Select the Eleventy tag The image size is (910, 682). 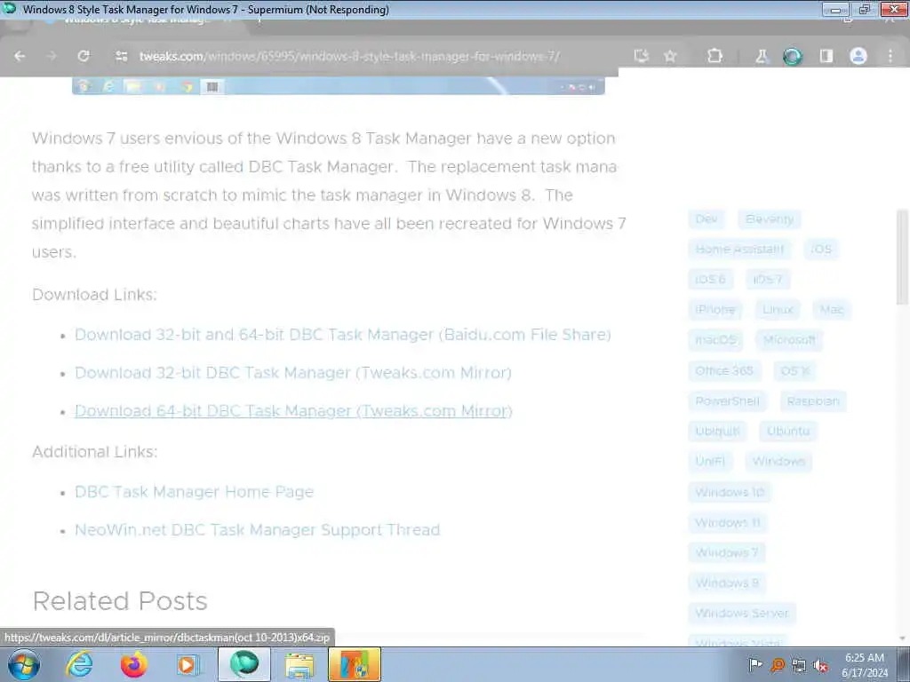pyautogui.click(x=770, y=219)
